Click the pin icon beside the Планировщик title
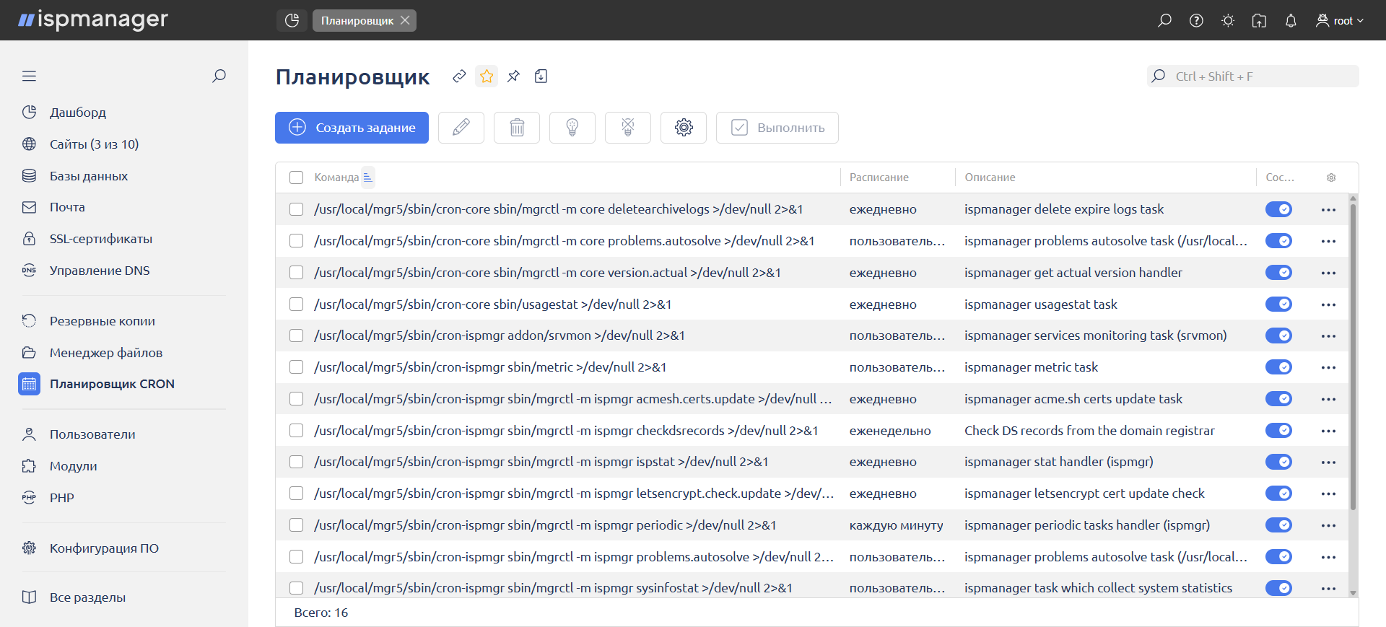Viewport: 1386px width, 627px height. (x=513, y=76)
